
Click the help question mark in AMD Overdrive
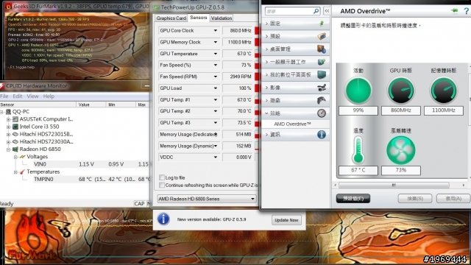coord(466,11)
